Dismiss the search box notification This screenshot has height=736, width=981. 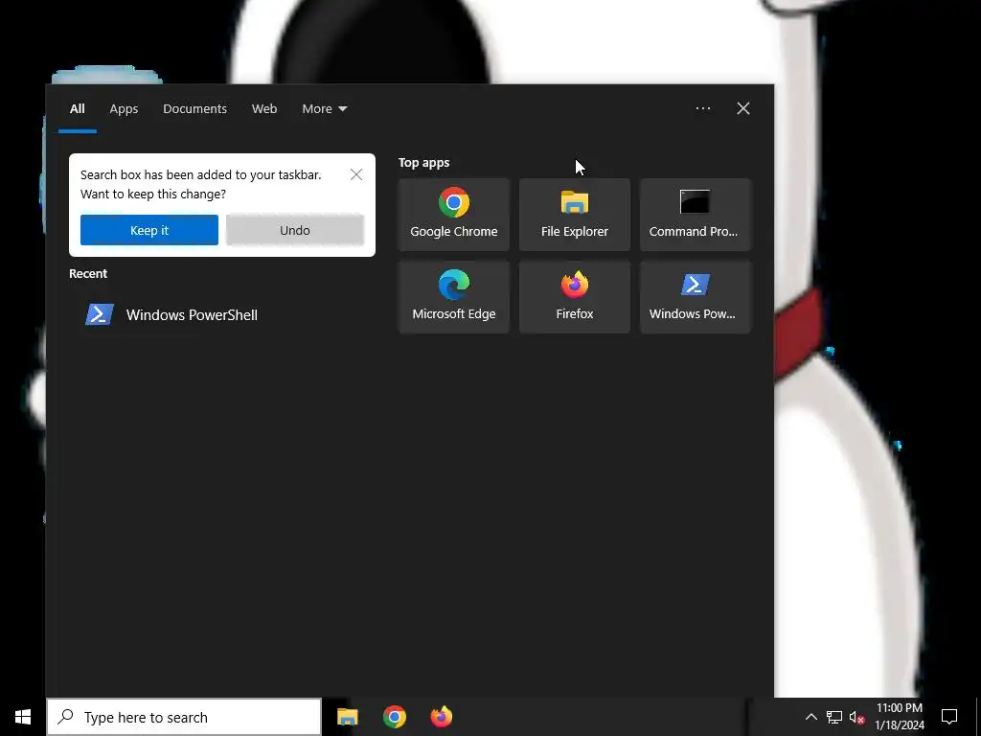point(356,174)
